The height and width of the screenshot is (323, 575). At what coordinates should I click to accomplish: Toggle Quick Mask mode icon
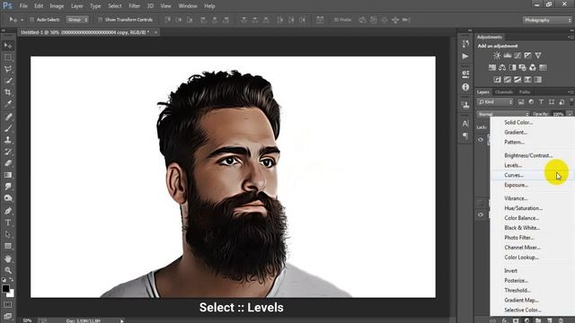pyautogui.click(x=8, y=305)
